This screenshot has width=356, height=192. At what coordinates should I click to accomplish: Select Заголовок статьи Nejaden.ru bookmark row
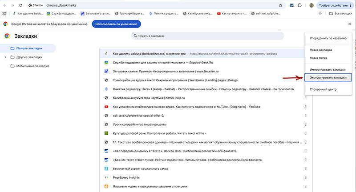pyautogui.click(x=202, y=72)
